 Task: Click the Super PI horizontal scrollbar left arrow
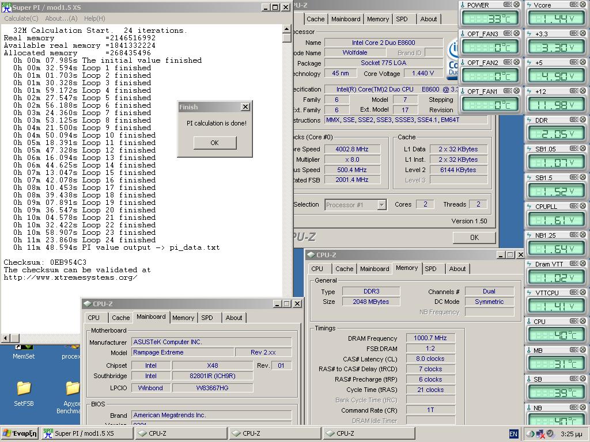5,338
